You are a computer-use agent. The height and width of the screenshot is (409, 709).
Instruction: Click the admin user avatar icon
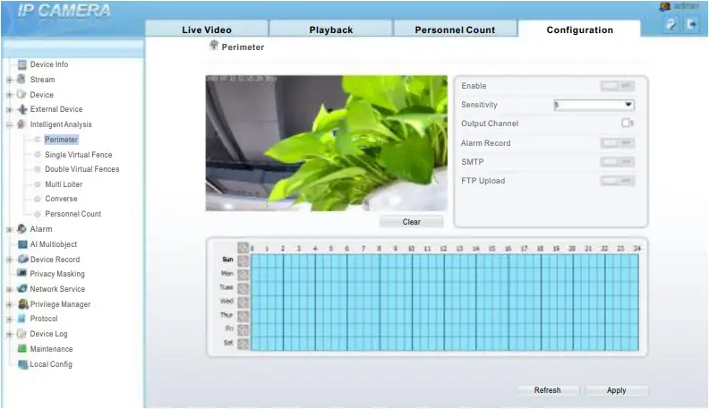tap(664, 6)
